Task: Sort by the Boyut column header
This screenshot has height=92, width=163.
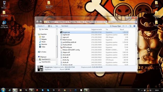Action: (122, 30)
